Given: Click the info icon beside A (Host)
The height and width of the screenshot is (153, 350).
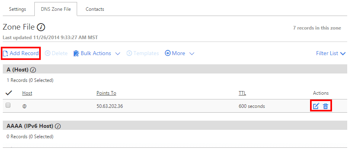Looking at the screenshot, I should tap(33, 70).
